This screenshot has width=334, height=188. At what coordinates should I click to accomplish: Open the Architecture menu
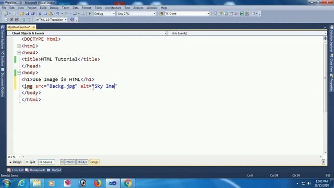tap(113, 8)
